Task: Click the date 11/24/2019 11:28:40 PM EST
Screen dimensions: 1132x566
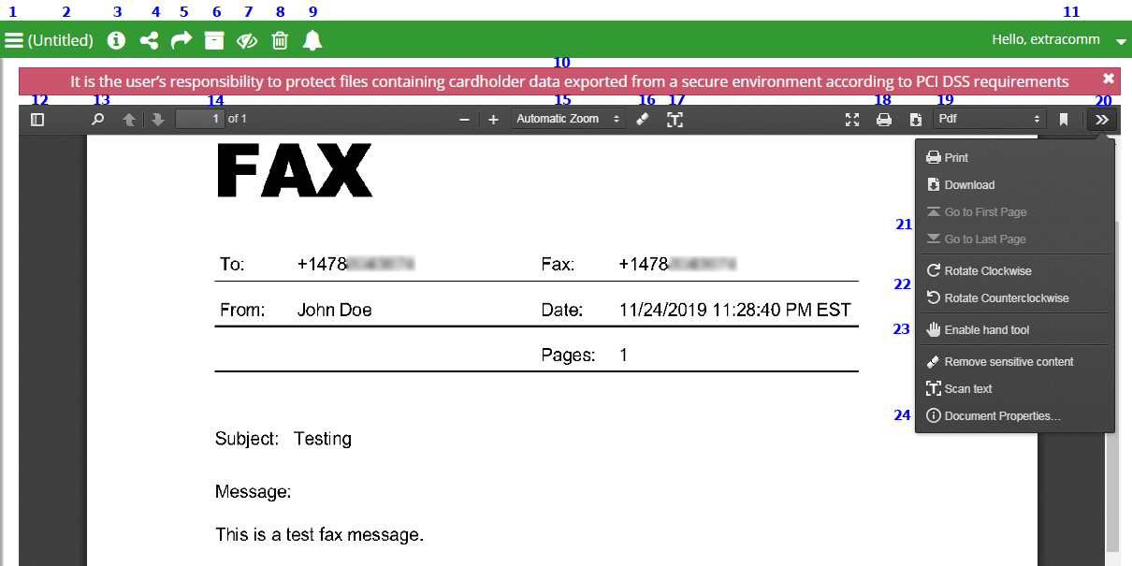Action: click(x=735, y=310)
